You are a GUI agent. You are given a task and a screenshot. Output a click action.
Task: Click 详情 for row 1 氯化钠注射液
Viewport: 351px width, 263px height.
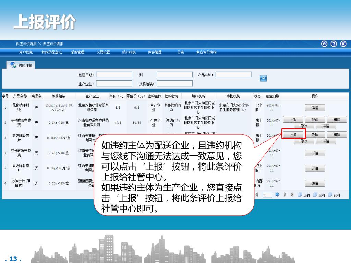[315, 108]
